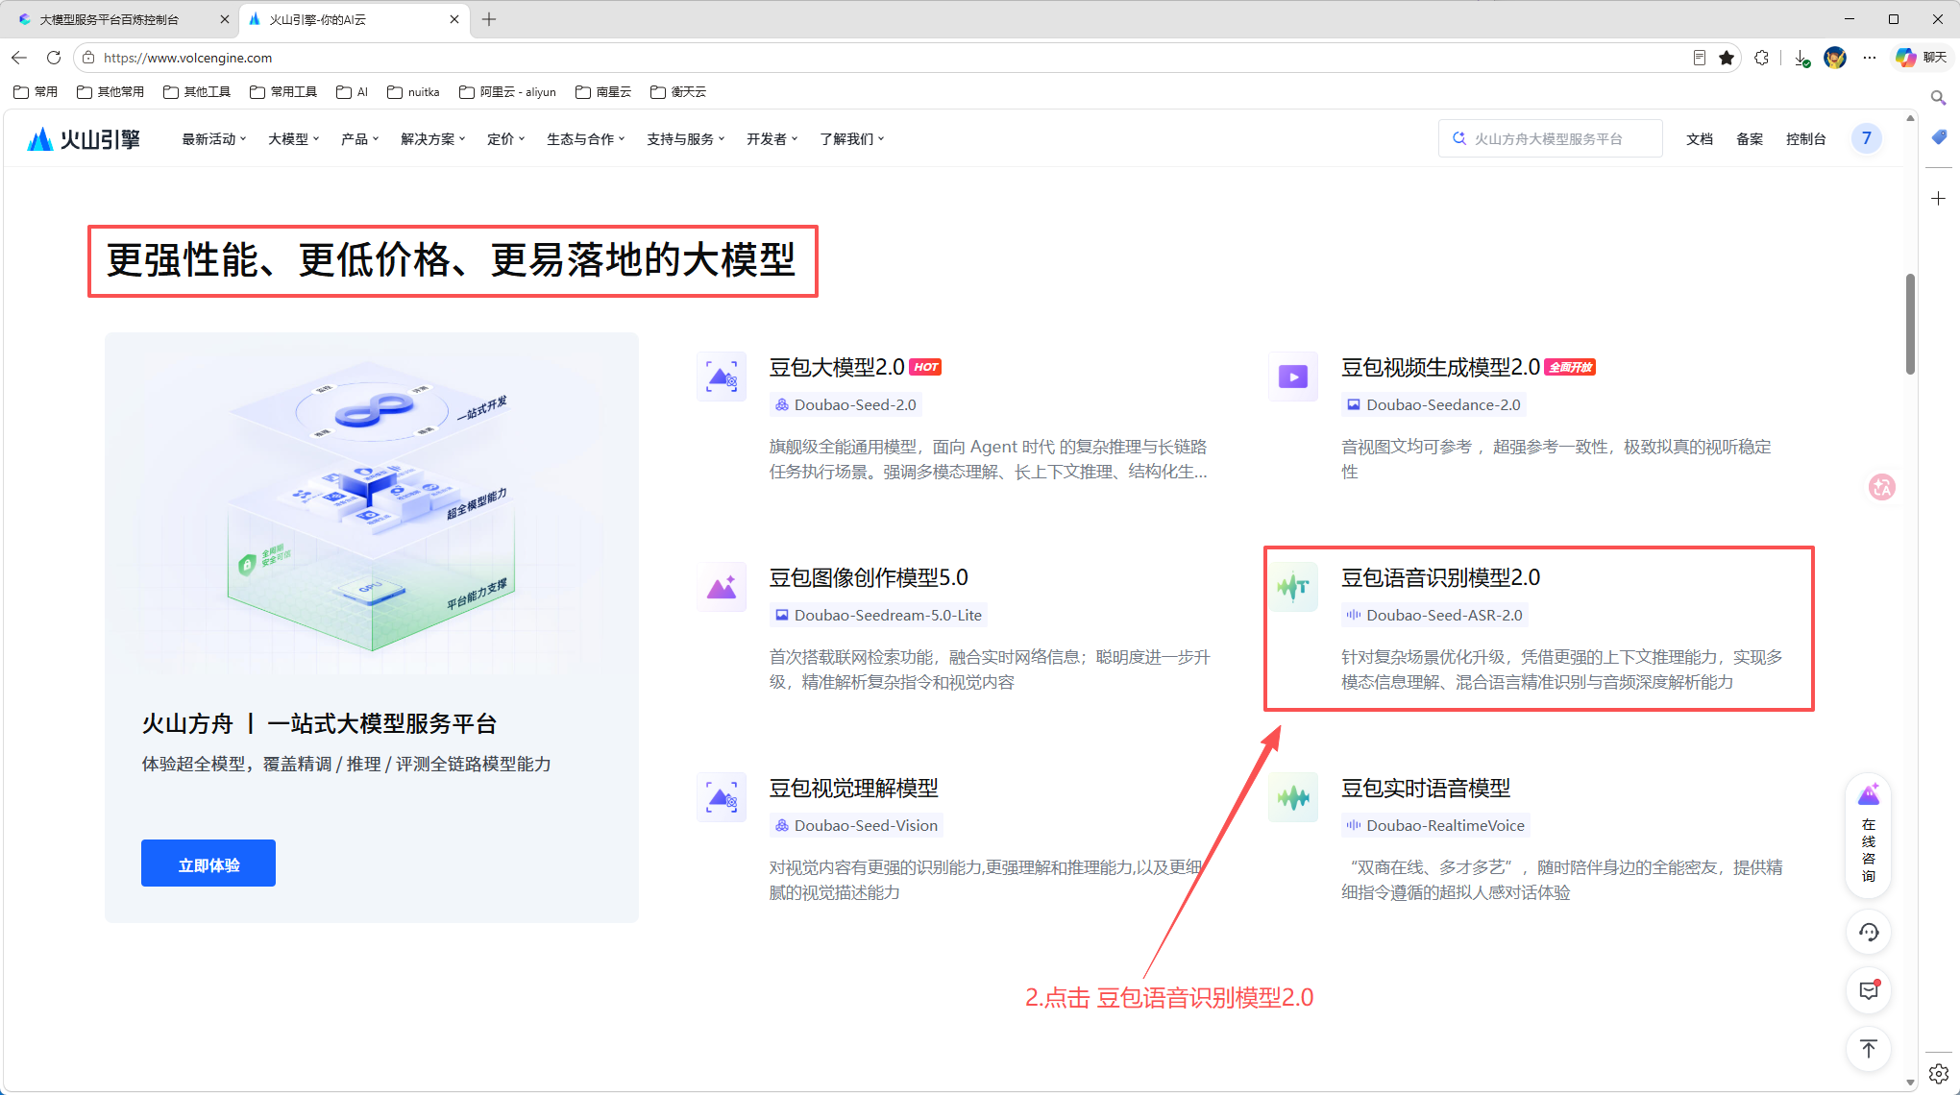Click the headset customer service icon
The height and width of the screenshot is (1095, 1960).
click(x=1869, y=932)
